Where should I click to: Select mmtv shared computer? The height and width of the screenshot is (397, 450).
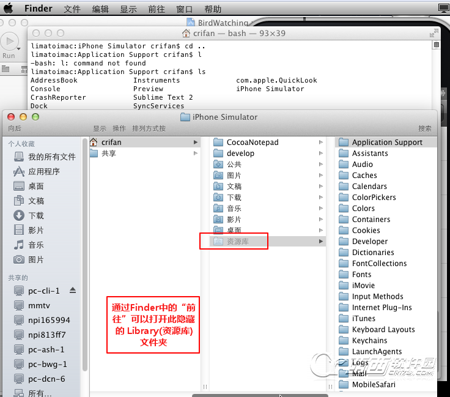tap(32, 305)
